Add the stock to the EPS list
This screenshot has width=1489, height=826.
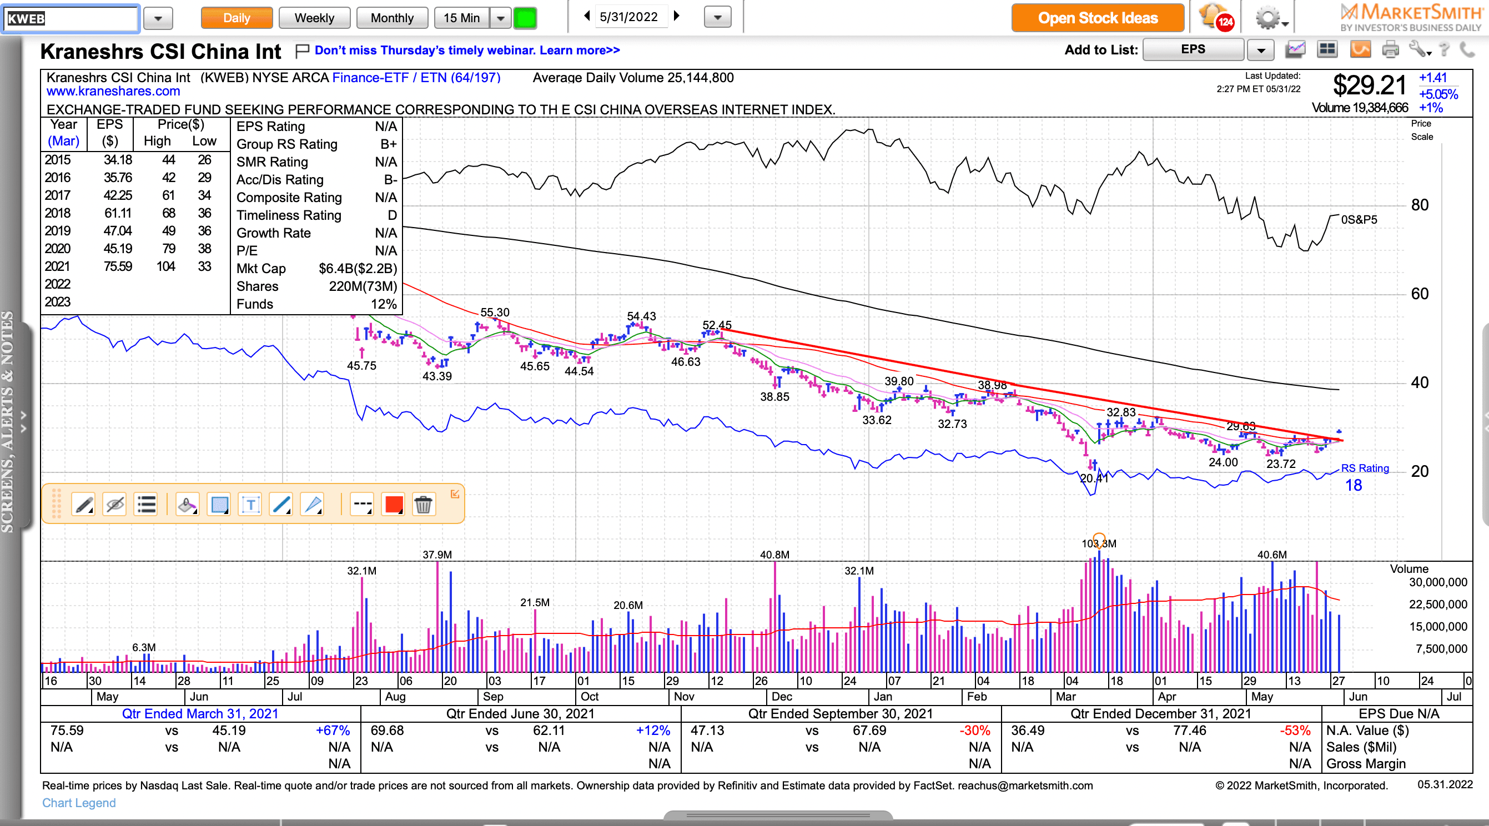(1193, 50)
